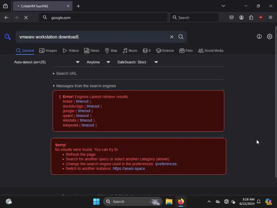Click the OneDrive cloud tray icon
This screenshot has height=208, width=277.
(218, 201)
